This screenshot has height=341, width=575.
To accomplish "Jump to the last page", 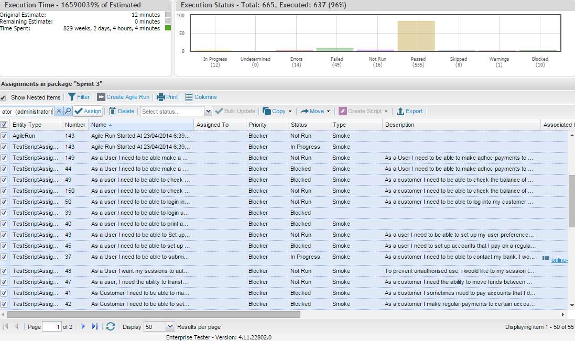I will pyautogui.click(x=95, y=326).
